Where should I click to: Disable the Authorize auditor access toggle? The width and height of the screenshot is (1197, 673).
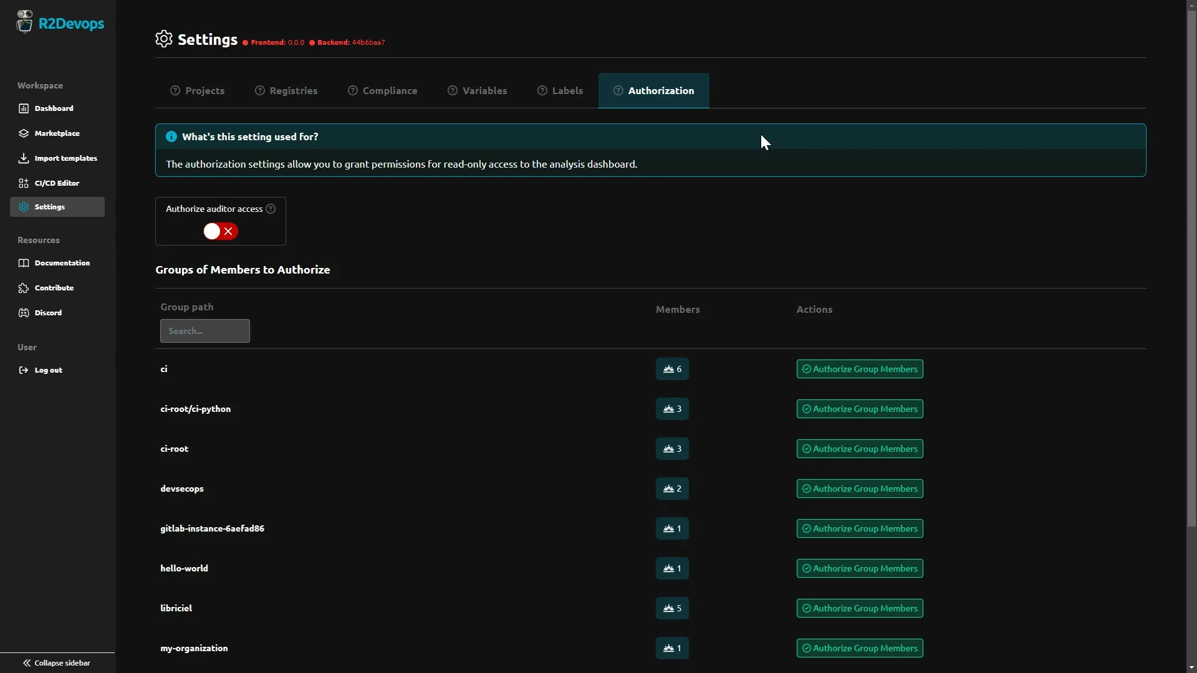(x=219, y=231)
